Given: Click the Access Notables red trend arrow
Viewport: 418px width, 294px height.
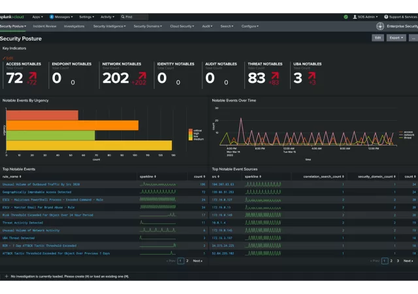Looking at the screenshot, I should 31,77.
